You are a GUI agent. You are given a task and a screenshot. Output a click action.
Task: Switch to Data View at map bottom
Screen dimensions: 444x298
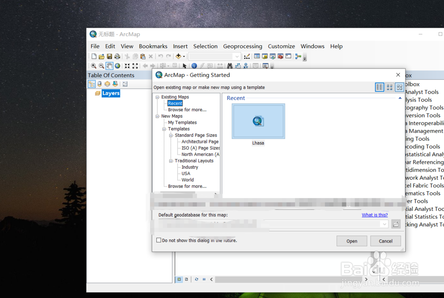click(x=179, y=279)
